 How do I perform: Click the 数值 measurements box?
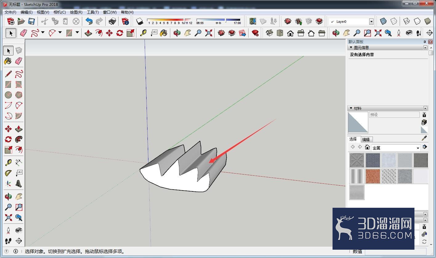(x=396, y=252)
